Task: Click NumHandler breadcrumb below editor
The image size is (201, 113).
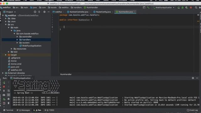Action: (66, 74)
